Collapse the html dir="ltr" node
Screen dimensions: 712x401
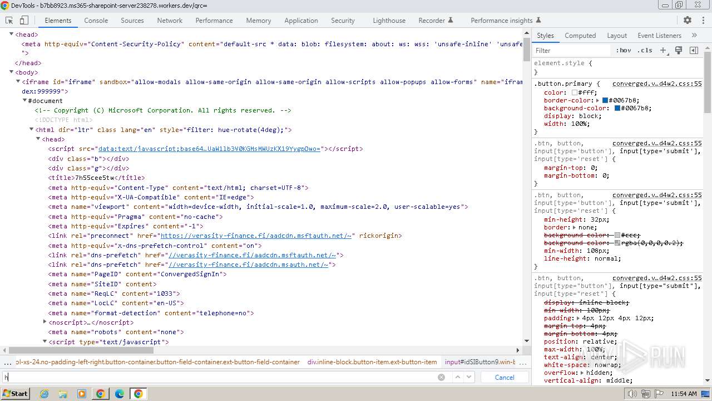point(31,130)
